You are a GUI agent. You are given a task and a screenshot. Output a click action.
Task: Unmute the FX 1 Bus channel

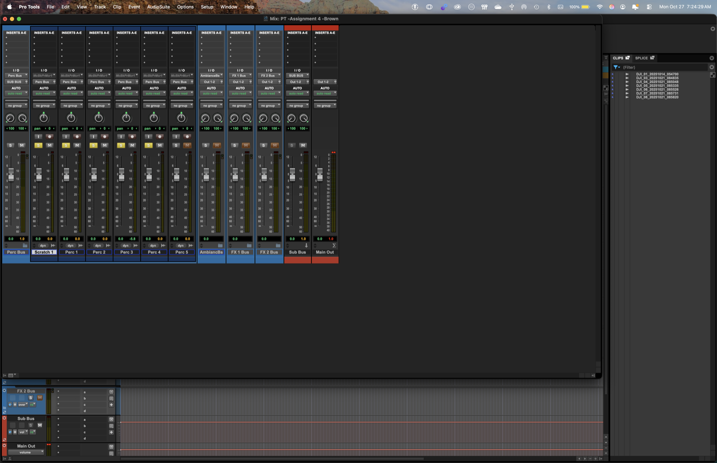(x=246, y=145)
